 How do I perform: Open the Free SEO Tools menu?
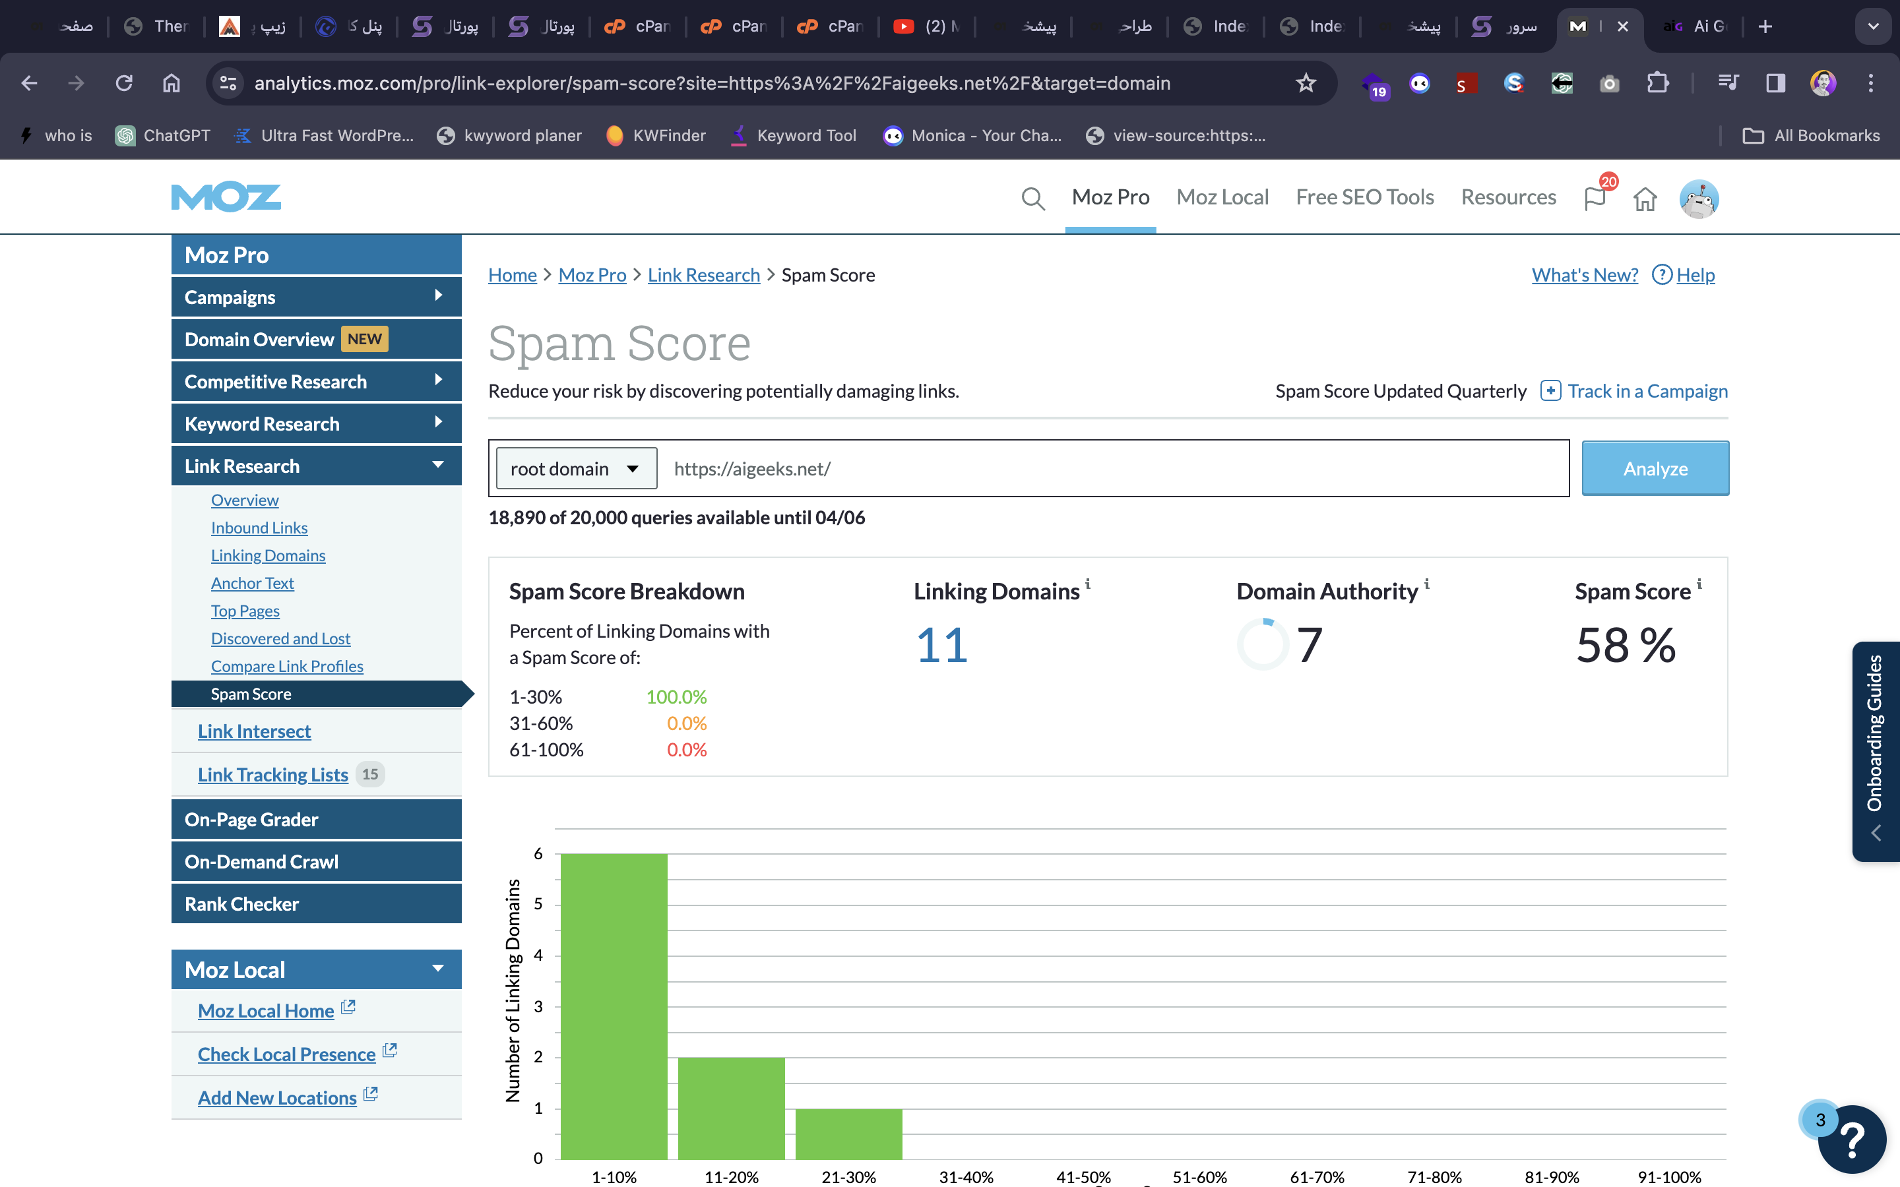point(1364,197)
